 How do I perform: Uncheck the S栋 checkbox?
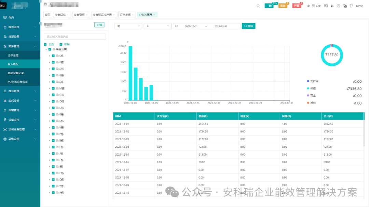click(x=53, y=56)
